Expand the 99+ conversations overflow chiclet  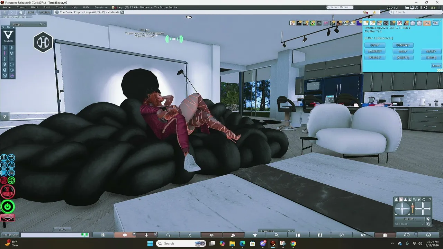427,23
